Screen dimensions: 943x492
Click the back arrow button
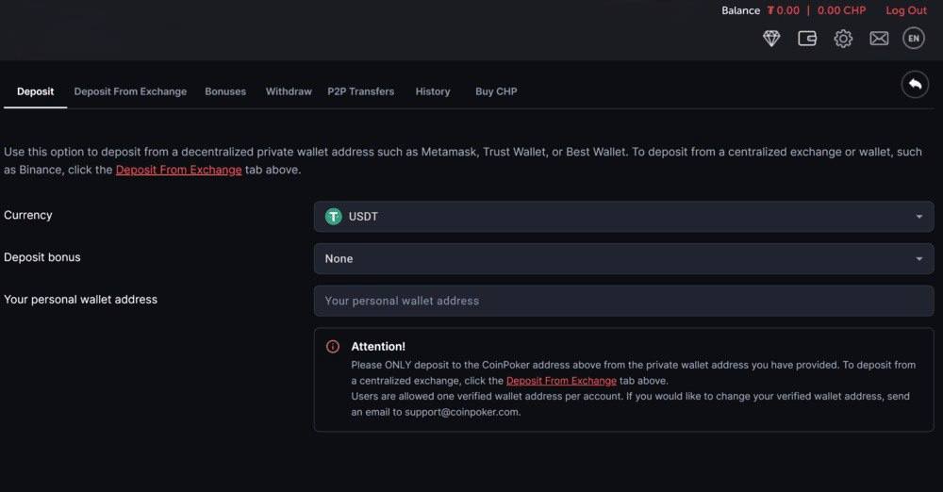(x=915, y=84)
